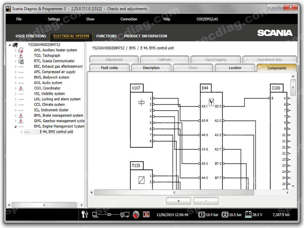The image size is (304, 228).
Task: Click the COO Coordinator warning triangle
Action: [21, 89]
